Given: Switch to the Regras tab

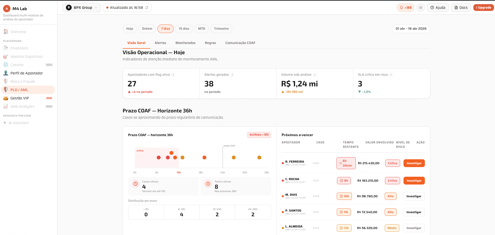Looking at the screenshot, I should [x=210, y=43].
